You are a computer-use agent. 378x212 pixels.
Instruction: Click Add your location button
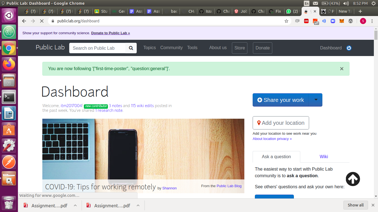point(281,123)
